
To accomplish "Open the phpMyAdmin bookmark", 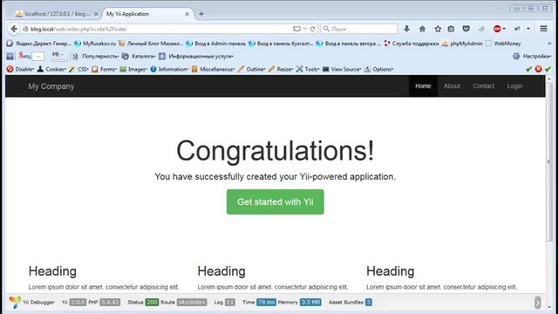I will (x=462, y=44).
